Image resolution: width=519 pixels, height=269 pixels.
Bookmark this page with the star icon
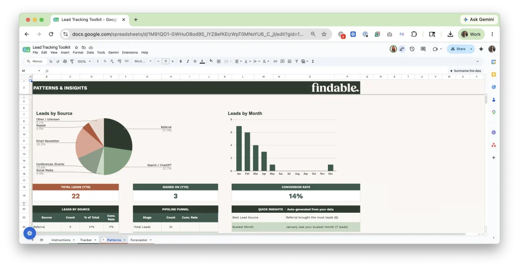324,34
